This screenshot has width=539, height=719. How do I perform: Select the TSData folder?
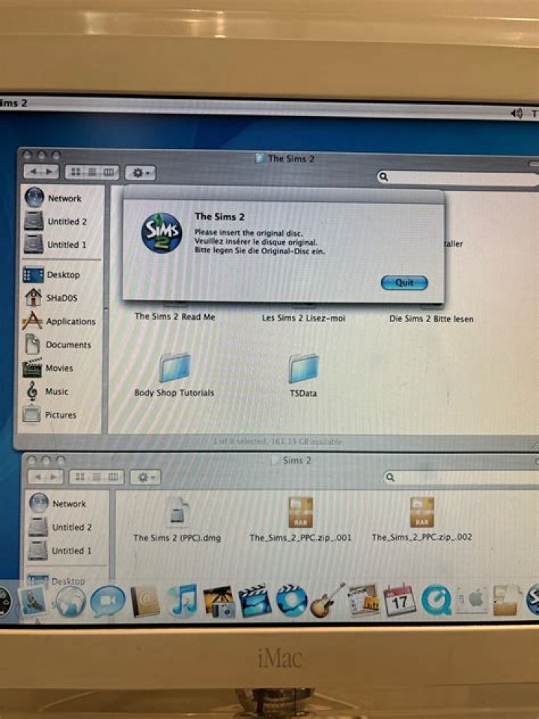coord(303,369)
